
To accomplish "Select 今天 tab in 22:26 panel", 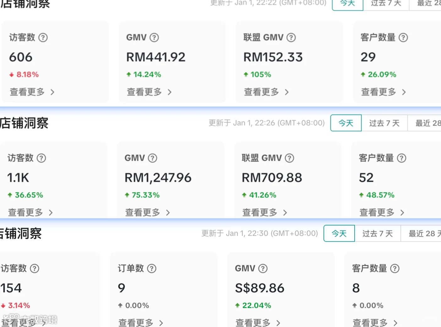I will (x=346, y=123).
